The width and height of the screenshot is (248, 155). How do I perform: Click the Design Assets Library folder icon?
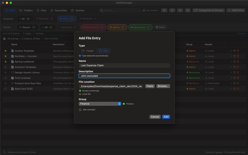pos(12,73)
